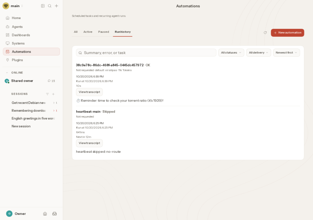Click the Systems monitor icon
This screenshot has width=313, height=220.
(x=7, y=43)
